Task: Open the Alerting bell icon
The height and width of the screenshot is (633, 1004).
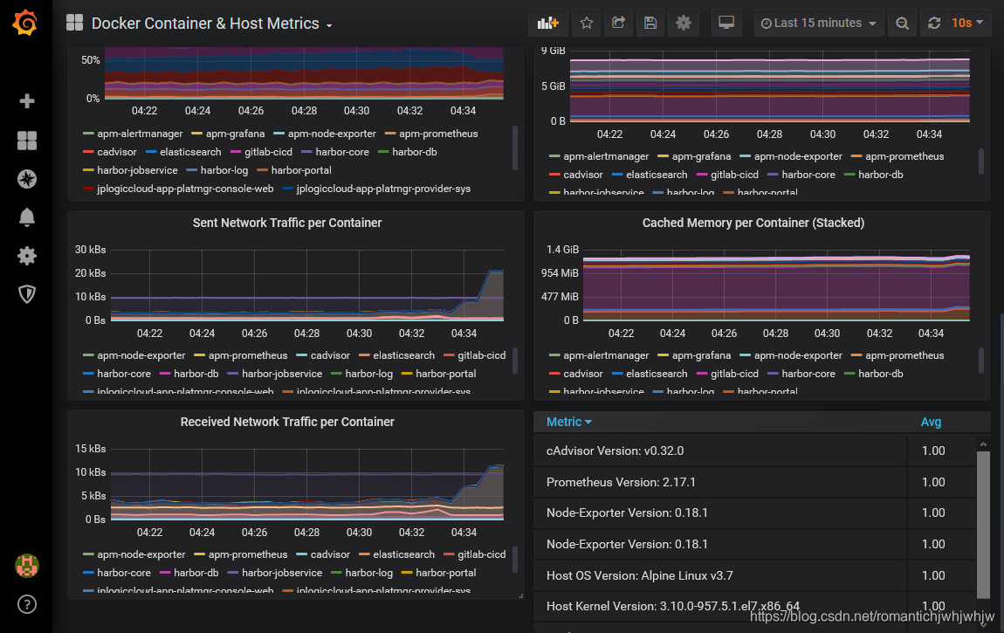Action: tap(27, 217)
